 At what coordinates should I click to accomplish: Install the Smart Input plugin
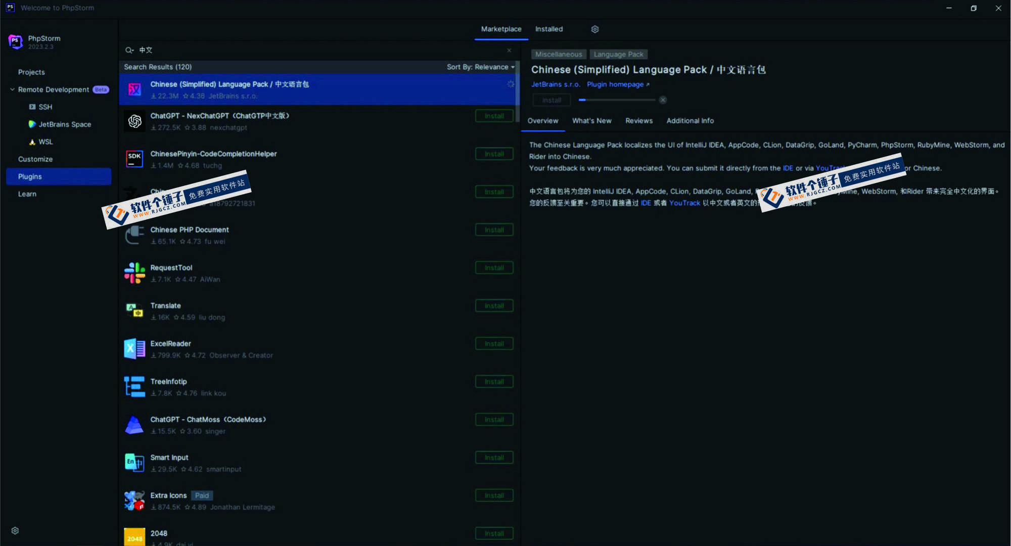click(x=494, y=457)
